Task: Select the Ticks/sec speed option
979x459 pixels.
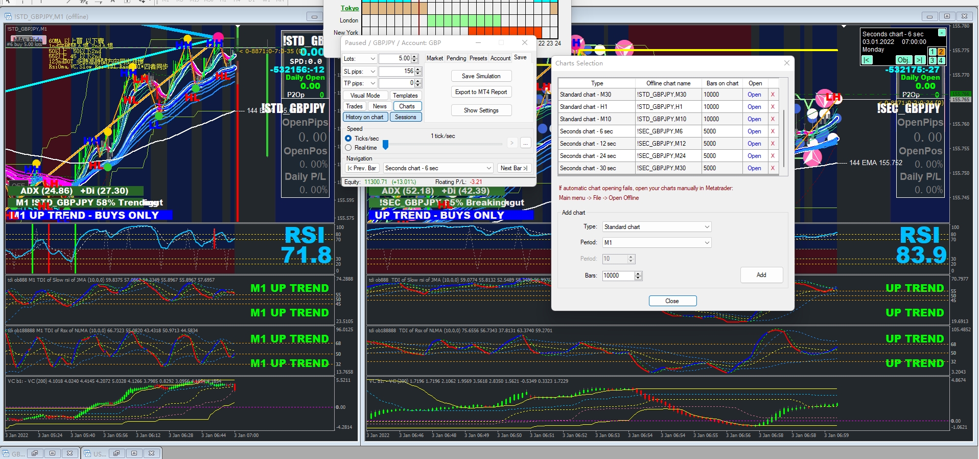Action: pos(348,139)
